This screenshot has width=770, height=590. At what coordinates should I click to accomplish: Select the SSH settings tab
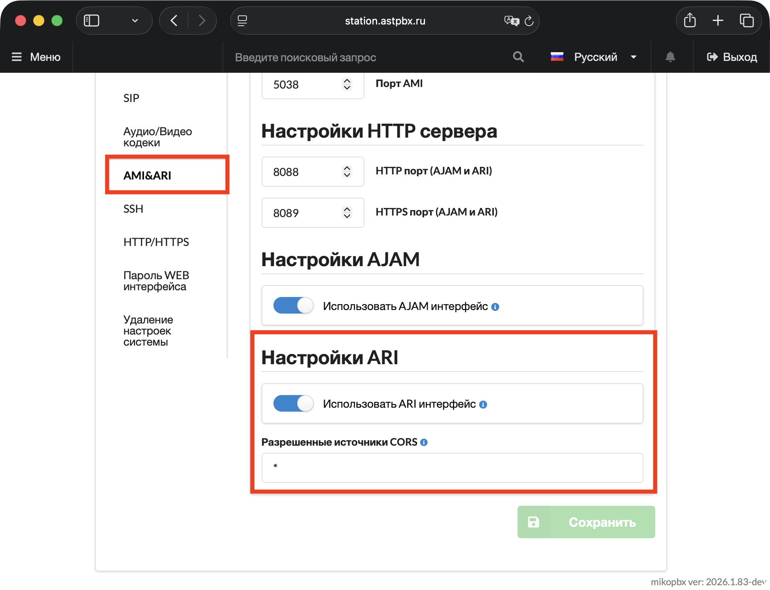[133, 209]
